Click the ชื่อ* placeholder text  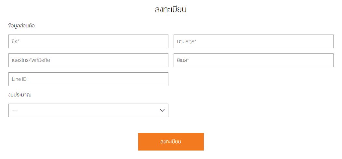point(16,41)
